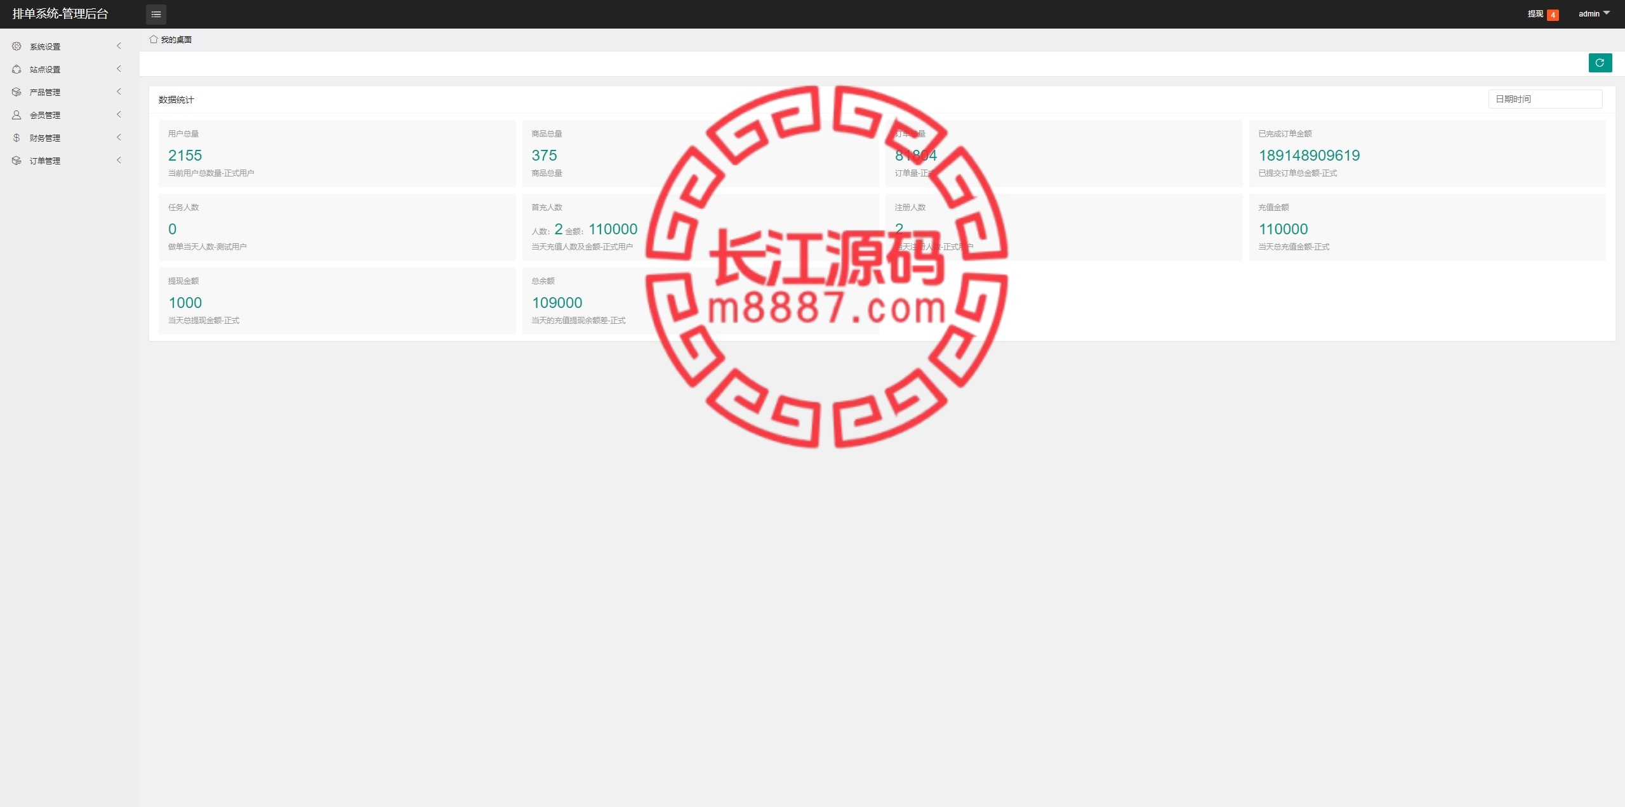Click the 充值金额 value 110000

click(x=1283, y=229)
